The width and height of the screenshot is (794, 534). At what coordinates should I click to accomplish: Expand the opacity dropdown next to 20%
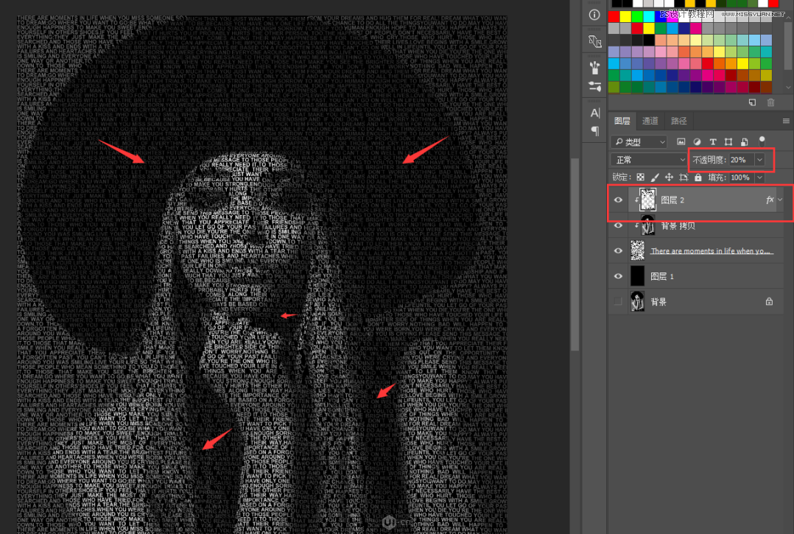pos(759,159)
